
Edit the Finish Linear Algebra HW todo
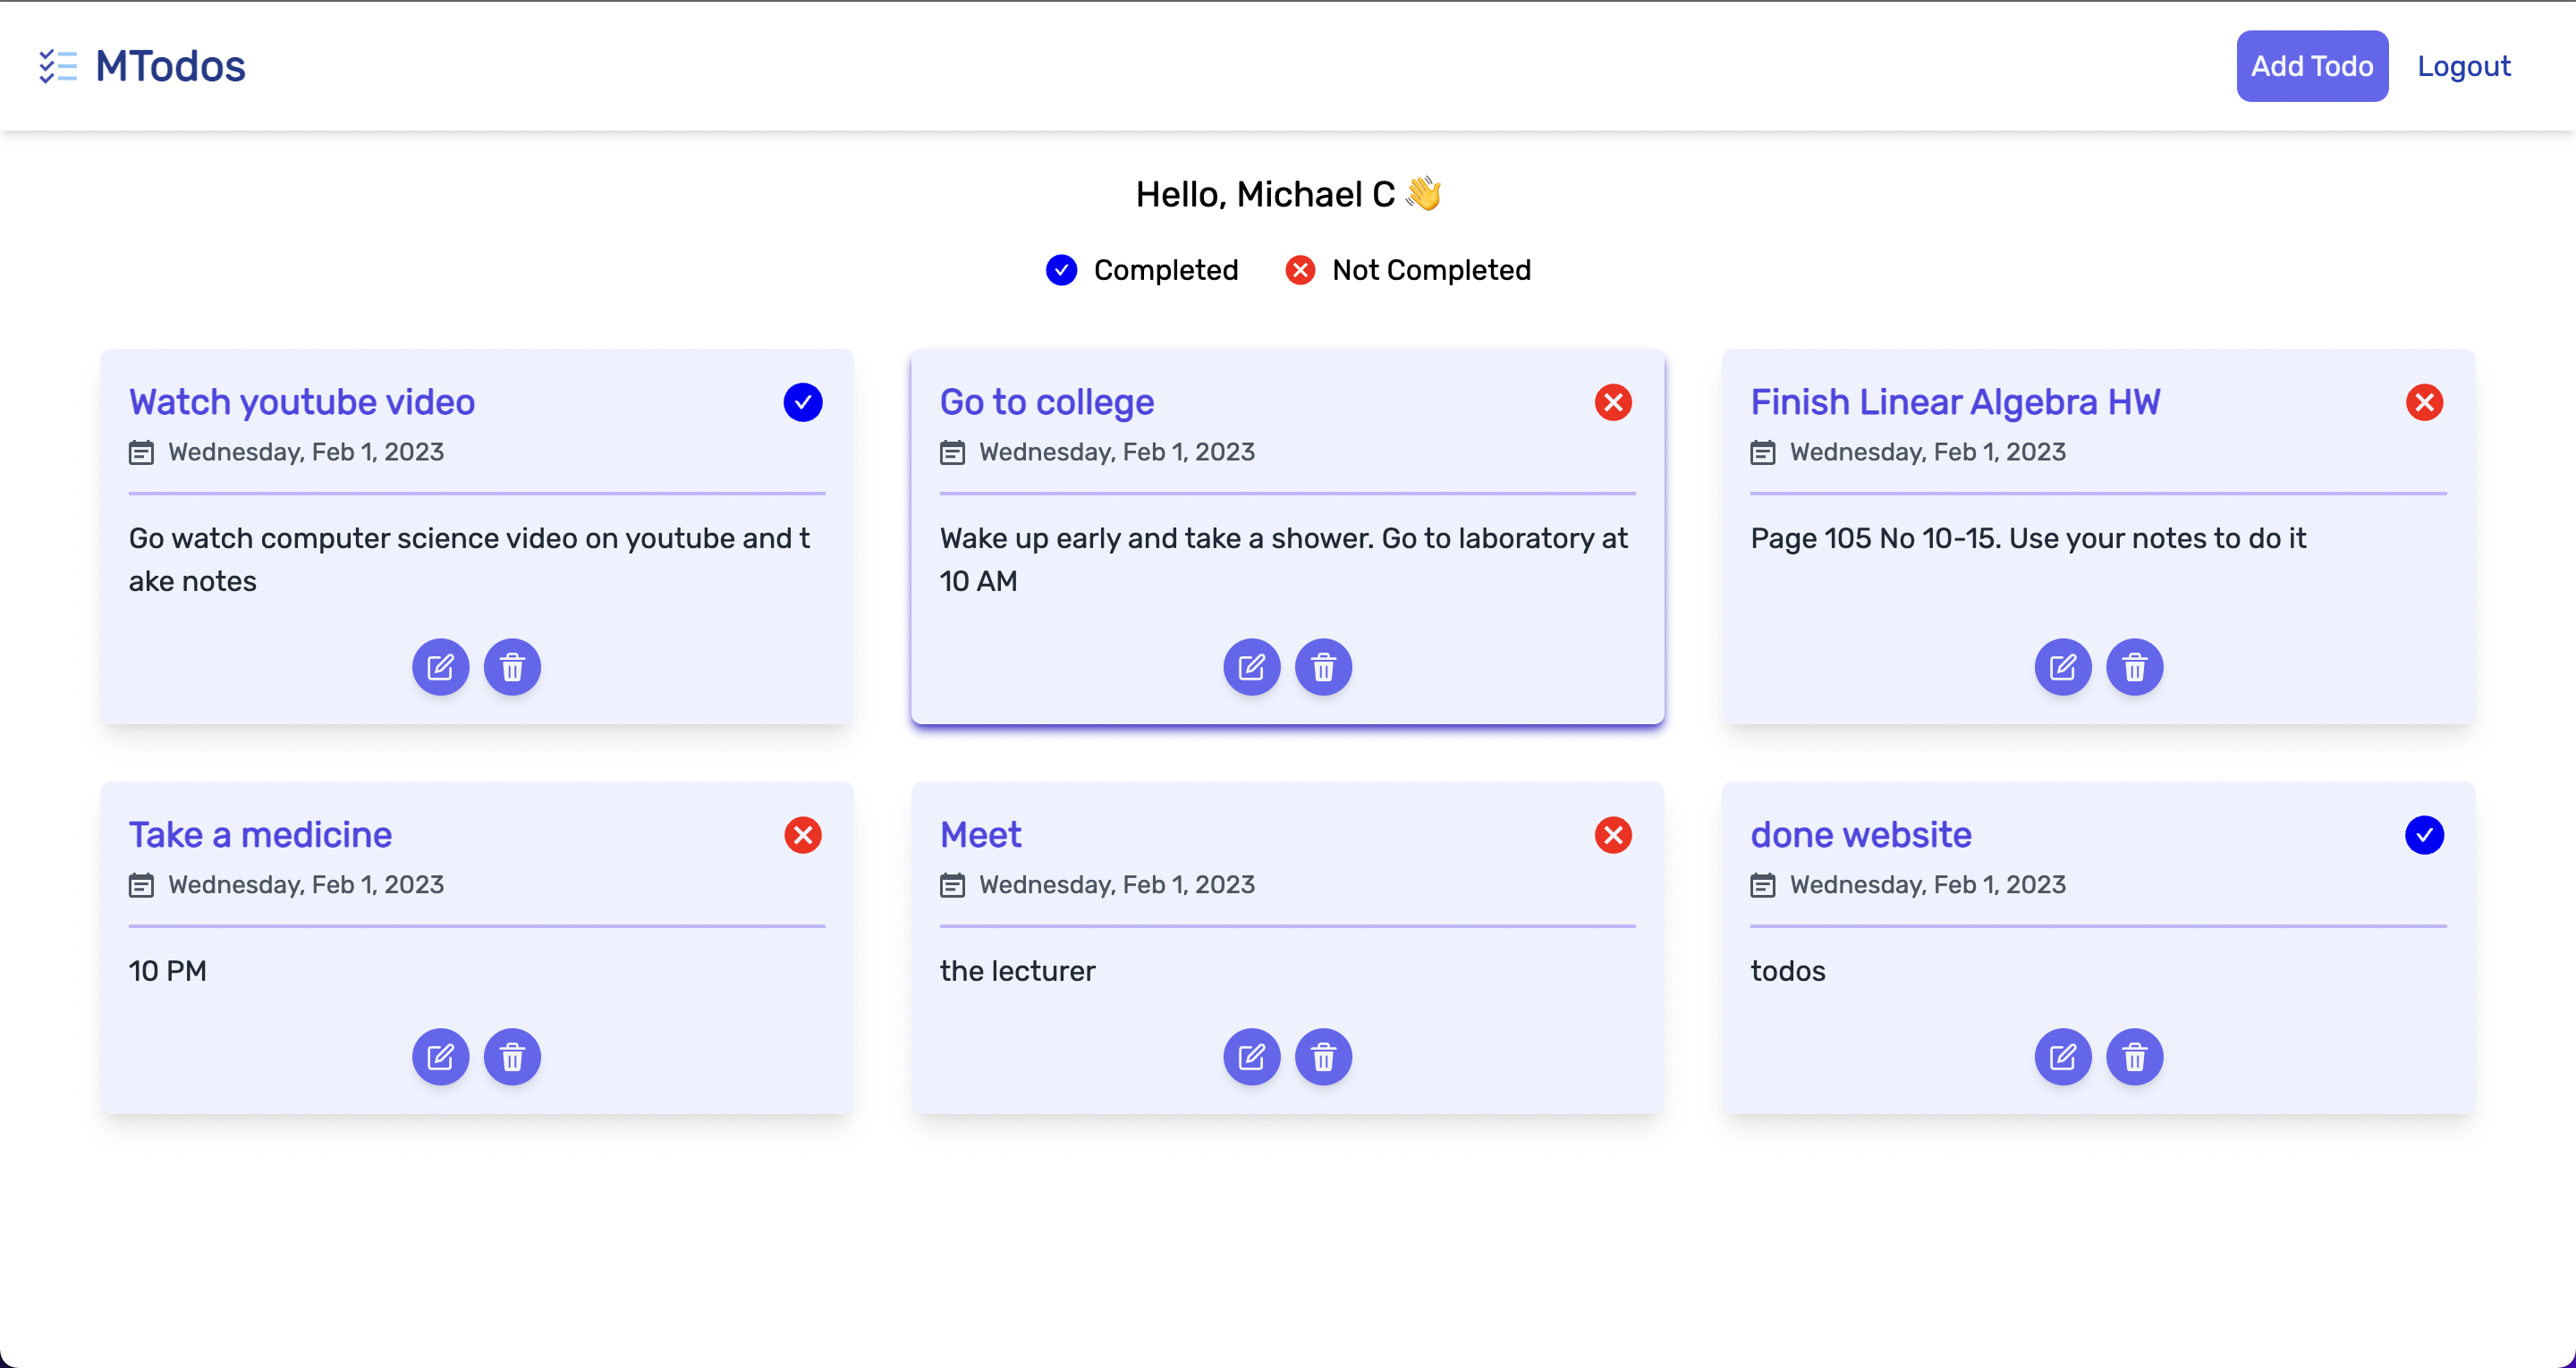pyautogui.click(x=2063, y=667)
